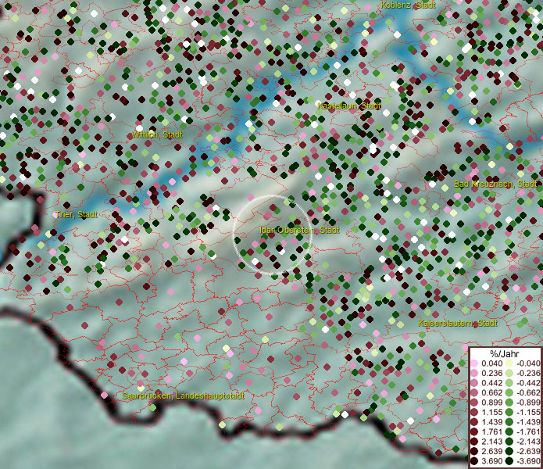Click the Wittlich, Stadt label

point(157,134)
